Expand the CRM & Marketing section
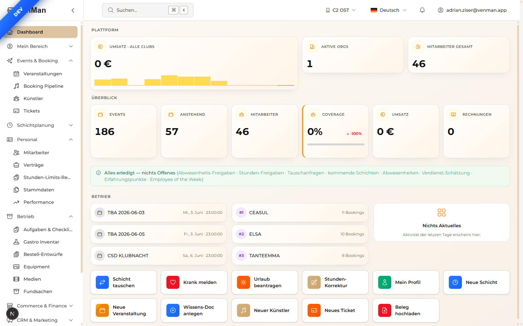523x326 pixels. coord(40,320)
